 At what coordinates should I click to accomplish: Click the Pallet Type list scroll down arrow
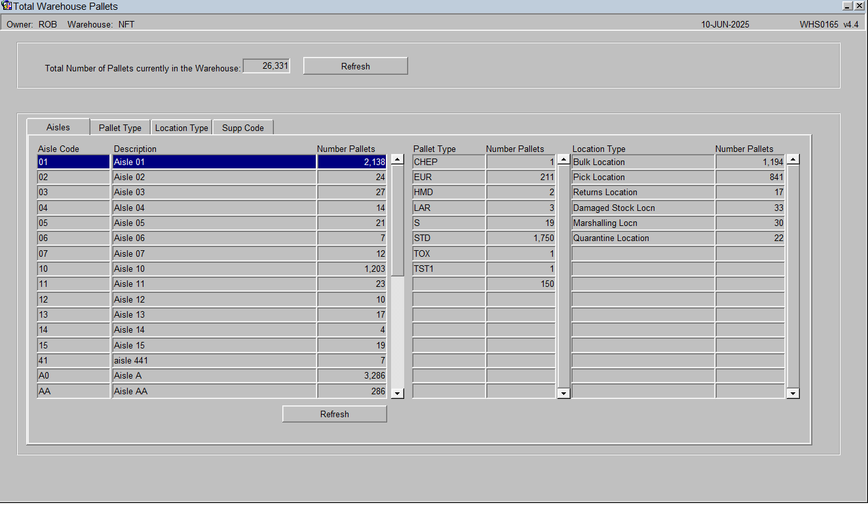[563, 393]
